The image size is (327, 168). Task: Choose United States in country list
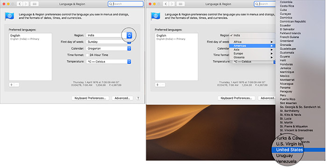[x=298, y=150]
